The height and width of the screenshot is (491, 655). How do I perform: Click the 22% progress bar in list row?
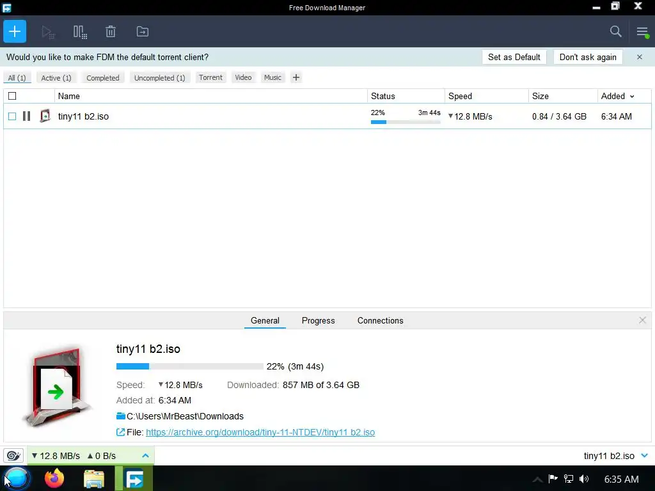pyautogui.click(x=406, y=122)
